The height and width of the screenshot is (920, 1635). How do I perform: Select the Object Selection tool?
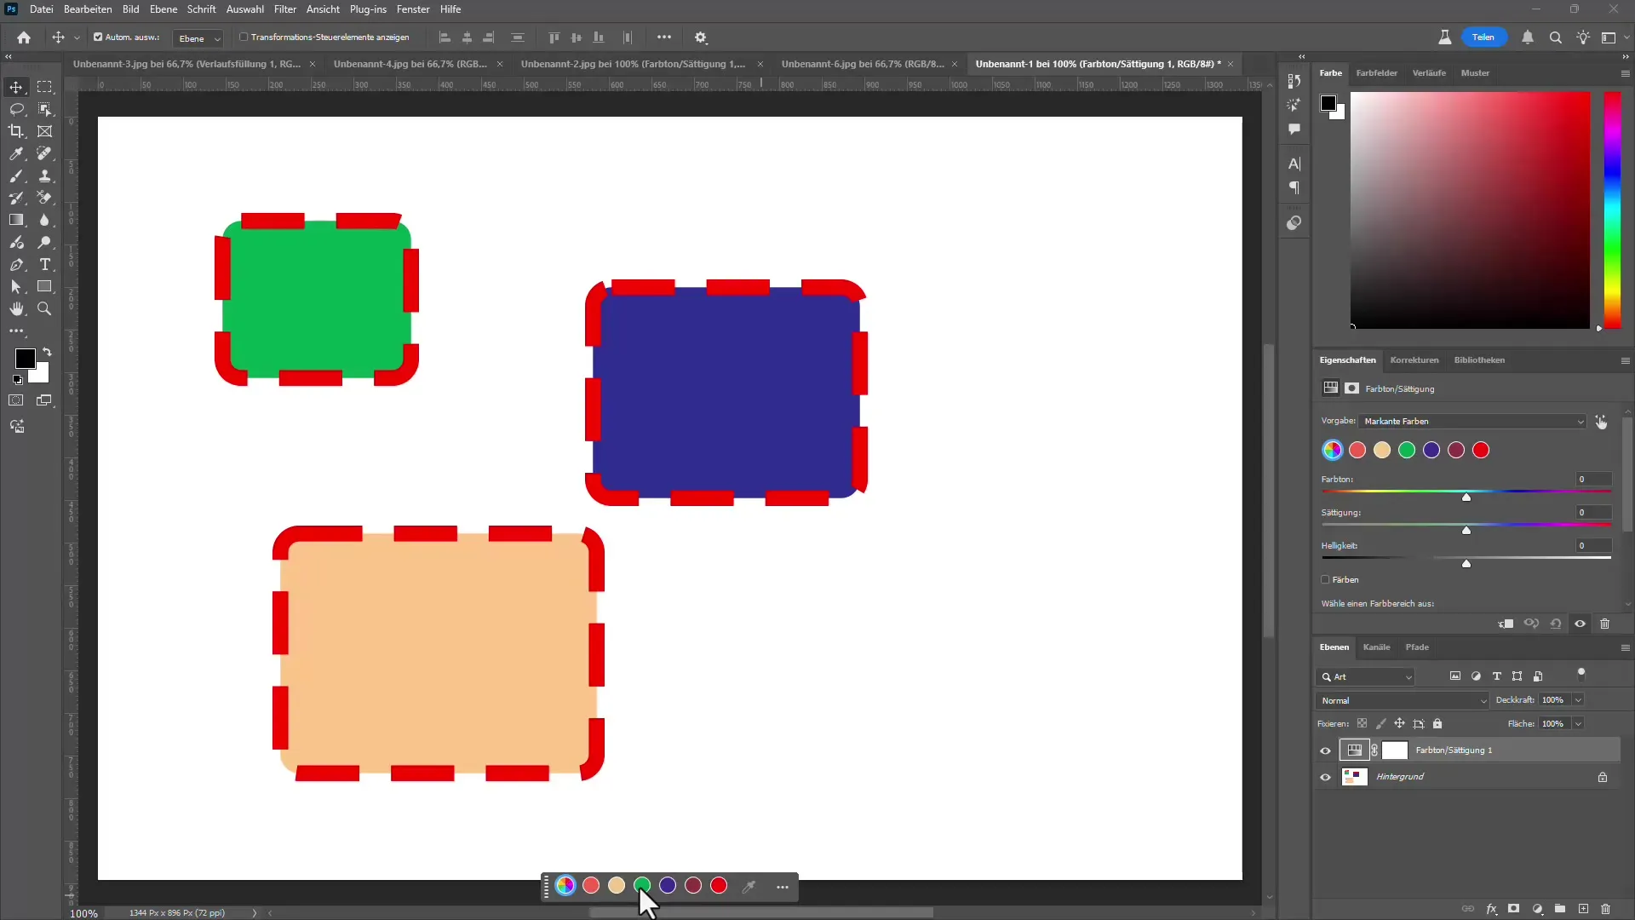(44, 109)
